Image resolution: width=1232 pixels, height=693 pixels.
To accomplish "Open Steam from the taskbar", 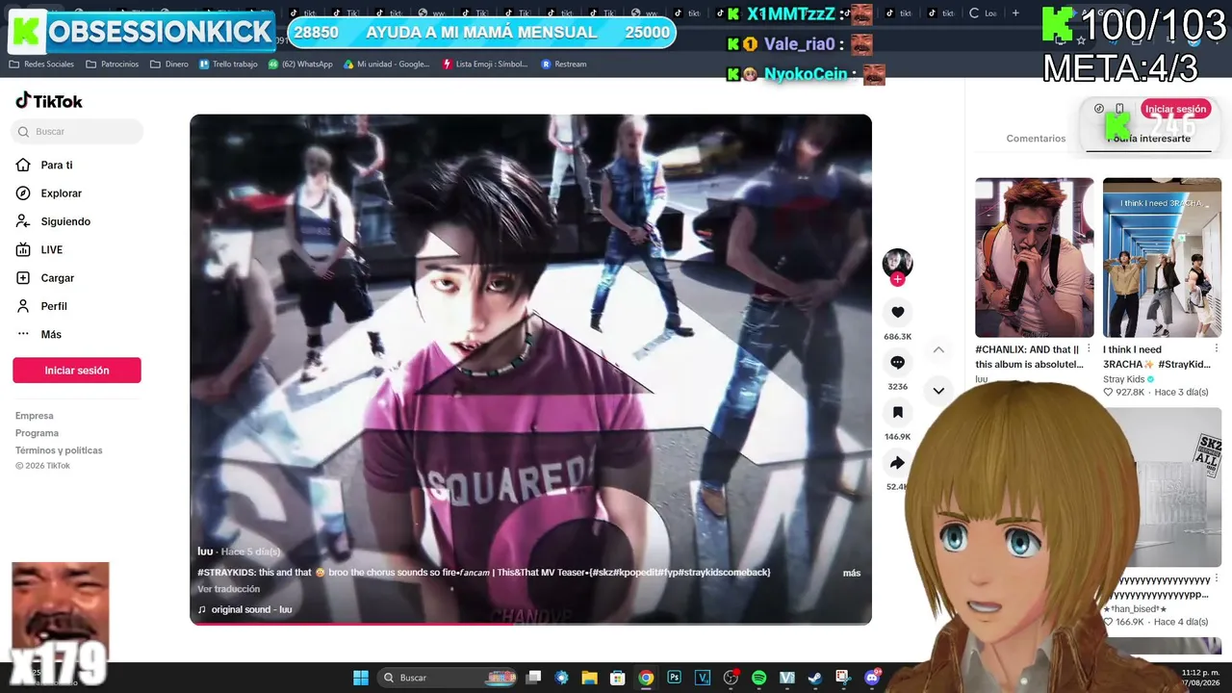I will tap(814, 678).
